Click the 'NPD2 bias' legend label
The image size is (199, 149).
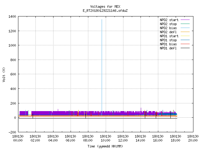pyautogui.click(x=168, y=28)
